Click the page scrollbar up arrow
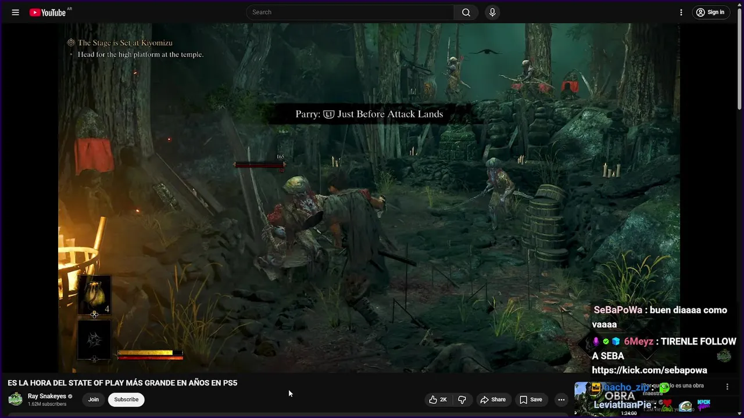Image resolution: width=744 pixels, height=418 pixels. 740,3
